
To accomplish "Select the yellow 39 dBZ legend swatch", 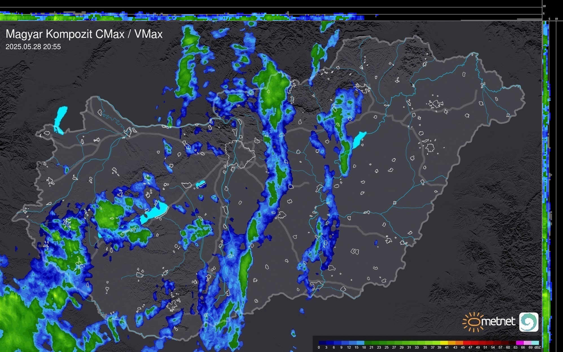I will pos(444,343).
